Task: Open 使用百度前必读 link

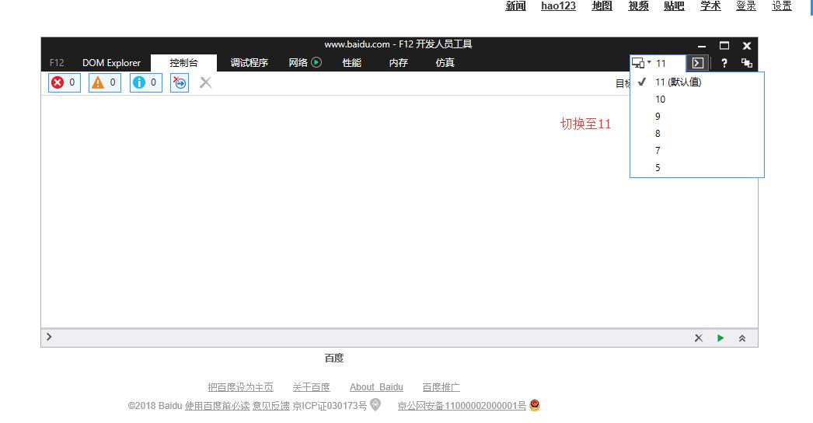Action: coord(218,405)
